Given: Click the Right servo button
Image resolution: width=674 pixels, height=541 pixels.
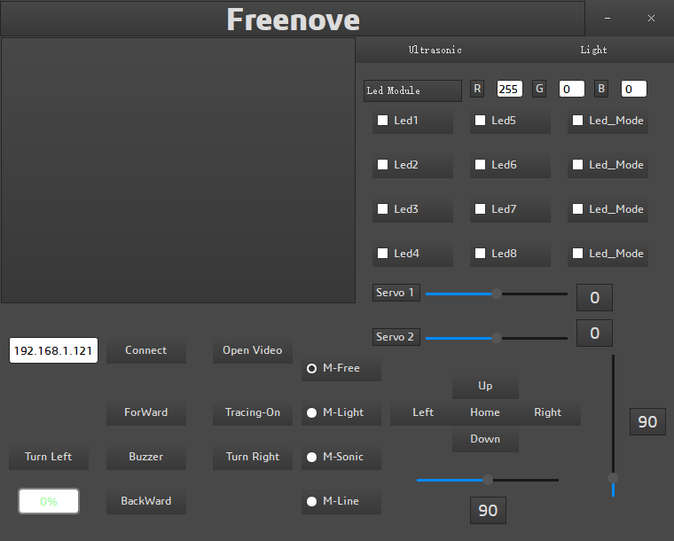Looking at the screenshot, I should tap(548, 412).
